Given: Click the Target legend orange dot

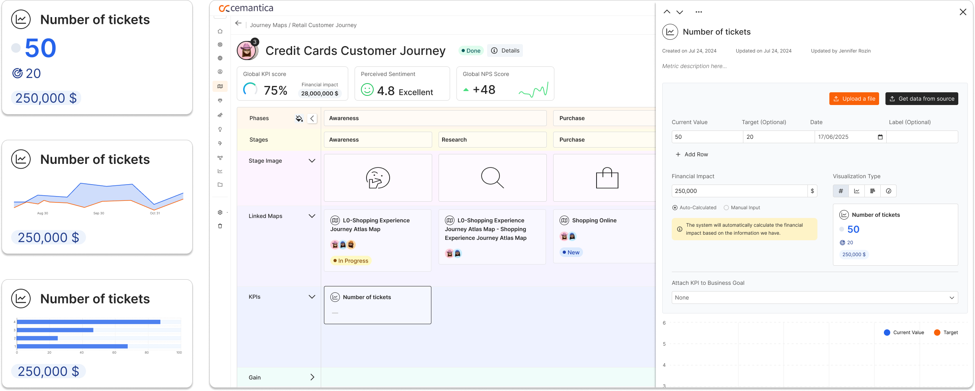Looking at the screenshot, I should coord(937,333).
